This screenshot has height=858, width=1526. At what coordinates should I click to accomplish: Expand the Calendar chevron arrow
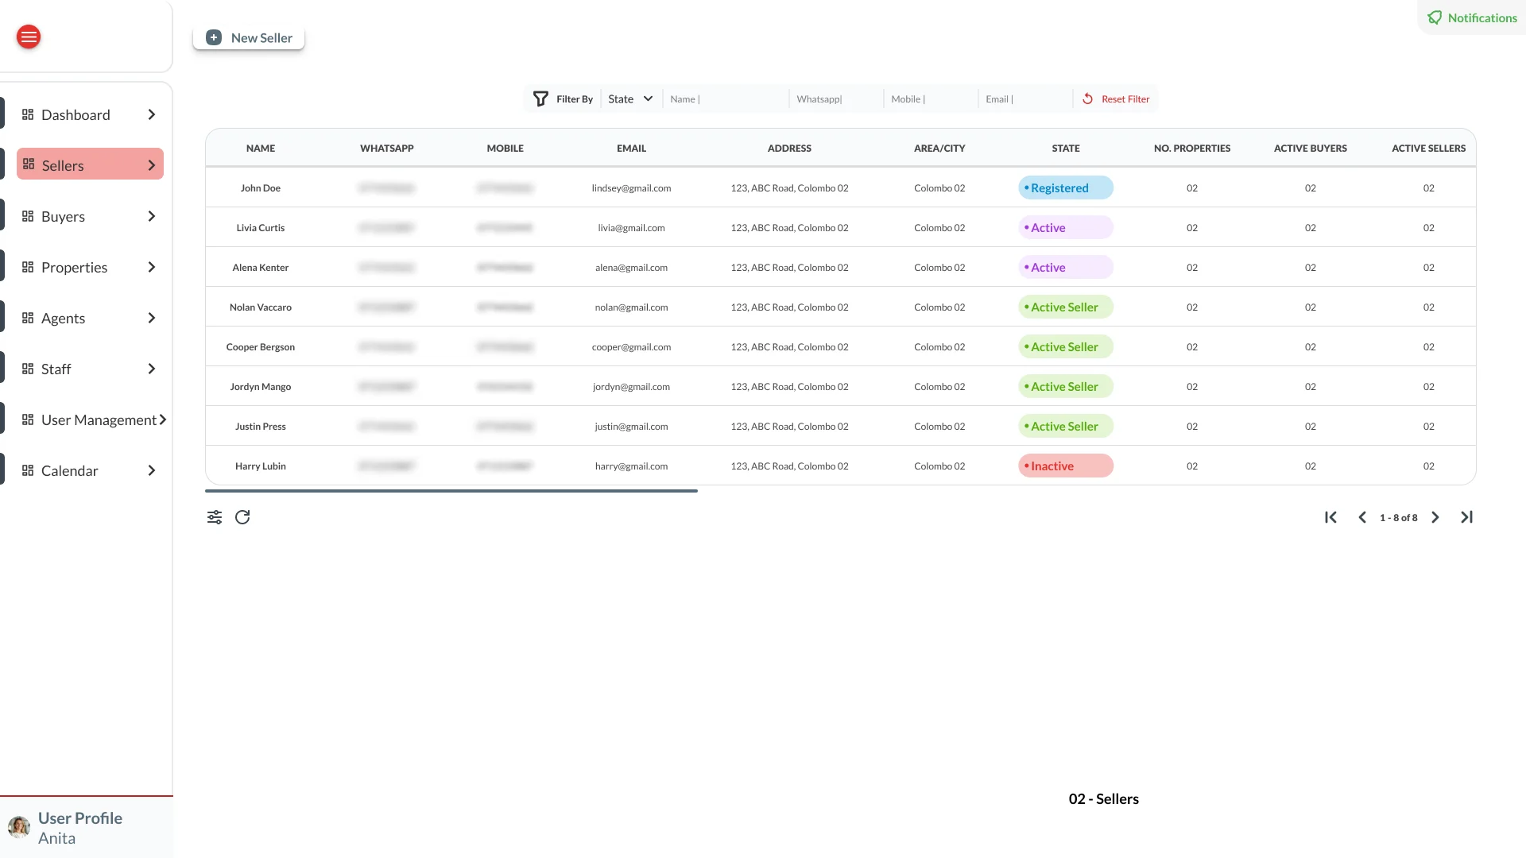coord(152,470)
